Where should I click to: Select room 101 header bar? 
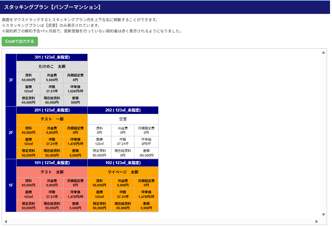(52, 163)
